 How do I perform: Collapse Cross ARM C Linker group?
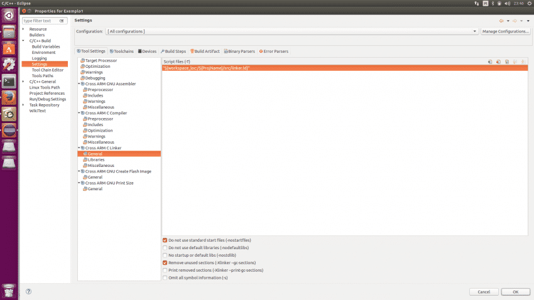point(79,148)
